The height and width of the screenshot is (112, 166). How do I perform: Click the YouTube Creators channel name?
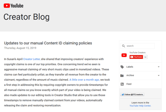click(138, 52)
